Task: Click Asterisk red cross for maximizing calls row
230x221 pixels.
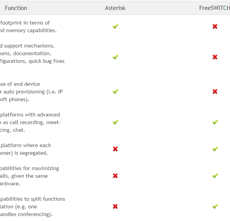Action: pyautogui.click(x=115, y=176)
